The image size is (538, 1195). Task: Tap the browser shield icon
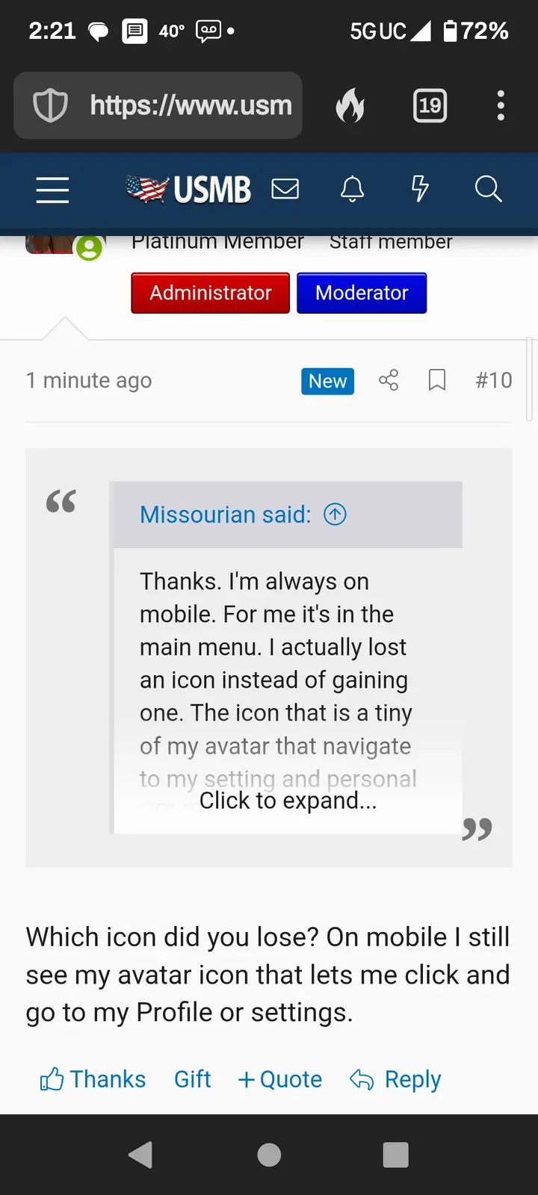tap(51, 105)
